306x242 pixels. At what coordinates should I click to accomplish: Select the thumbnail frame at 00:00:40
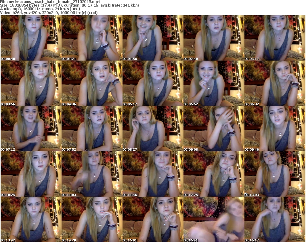point(31,38)
